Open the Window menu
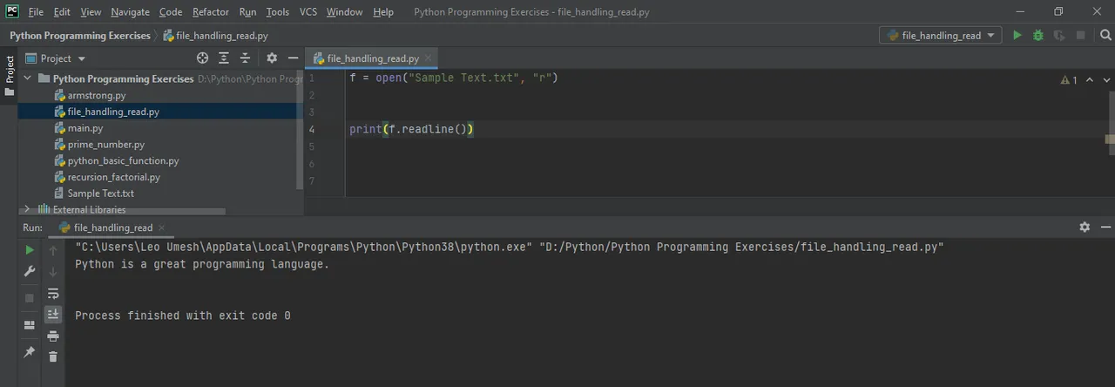 tap(345, 12)
